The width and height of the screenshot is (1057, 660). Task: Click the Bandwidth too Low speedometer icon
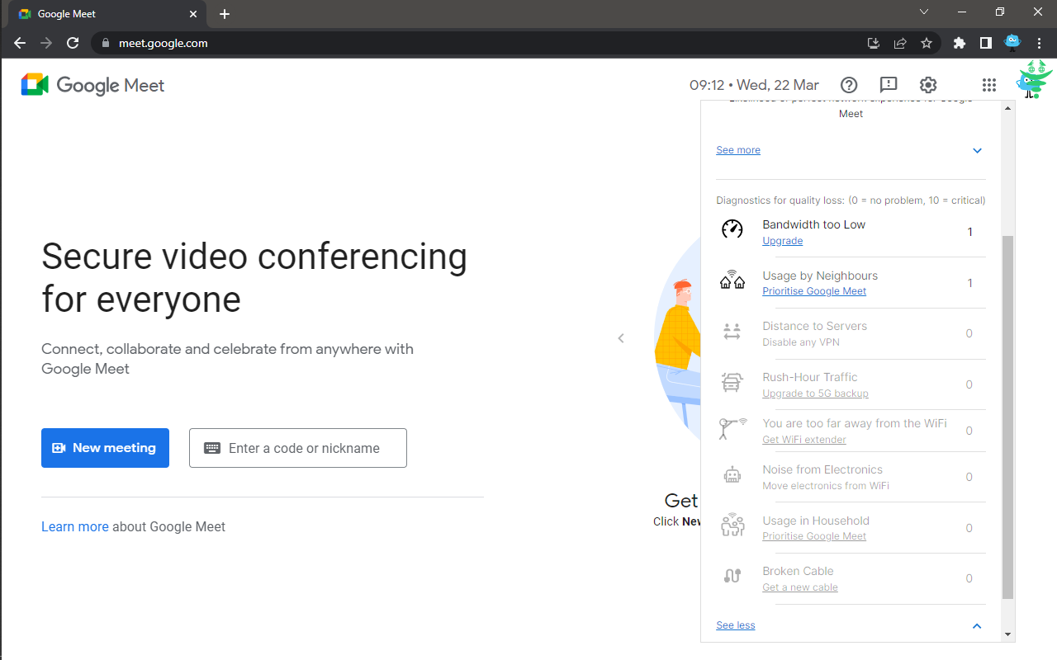[x=732, y=229]
